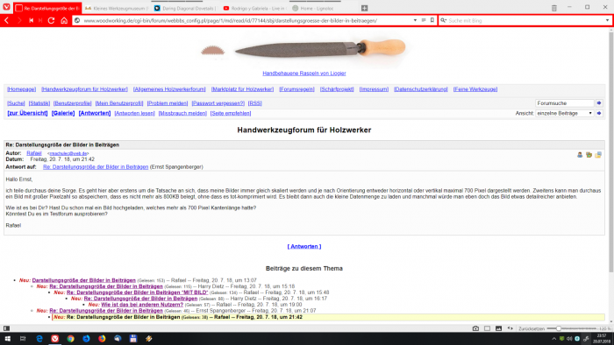Open 'Marktplatz für Holzwerker' link
This screenshot has height=345, width=614.
(242, 89)
